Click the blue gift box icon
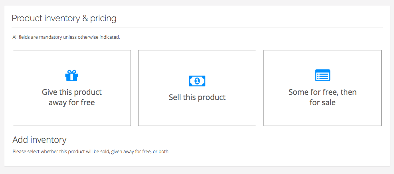Viewport: 394px width, 174px height. (71, 76)
